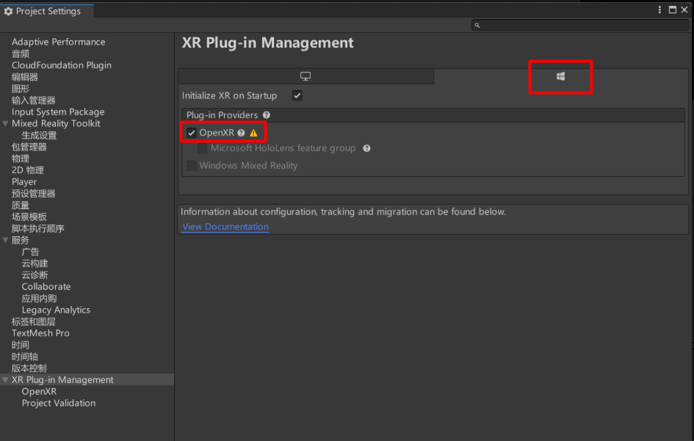Click the Project Settings gear icon
This screenshot has width=694, height=441.
[8, 12]
